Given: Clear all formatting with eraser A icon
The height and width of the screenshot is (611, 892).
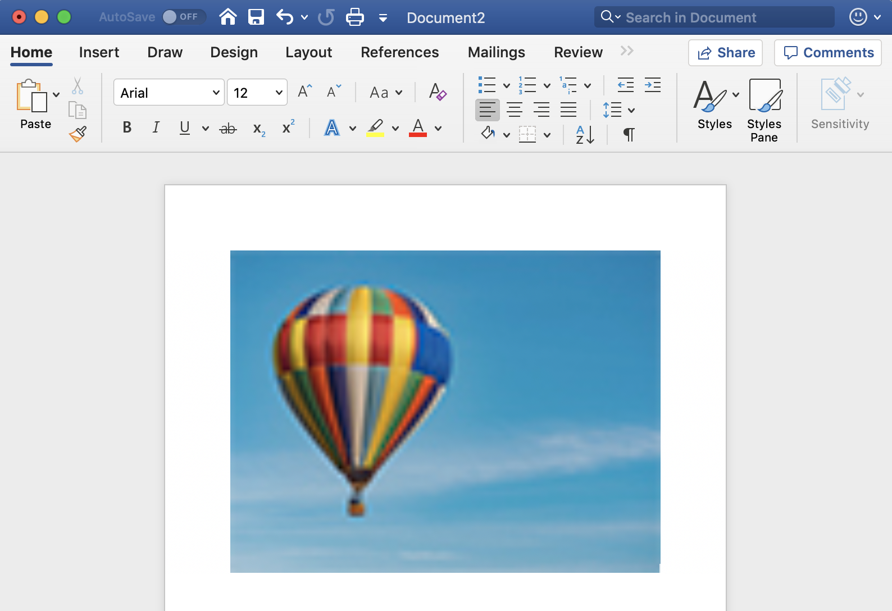Looking at the screenshot, I should [x=438, y=92].
